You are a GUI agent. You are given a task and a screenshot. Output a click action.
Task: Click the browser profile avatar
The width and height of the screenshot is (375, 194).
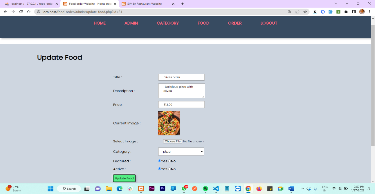click(x=362, y=12)
